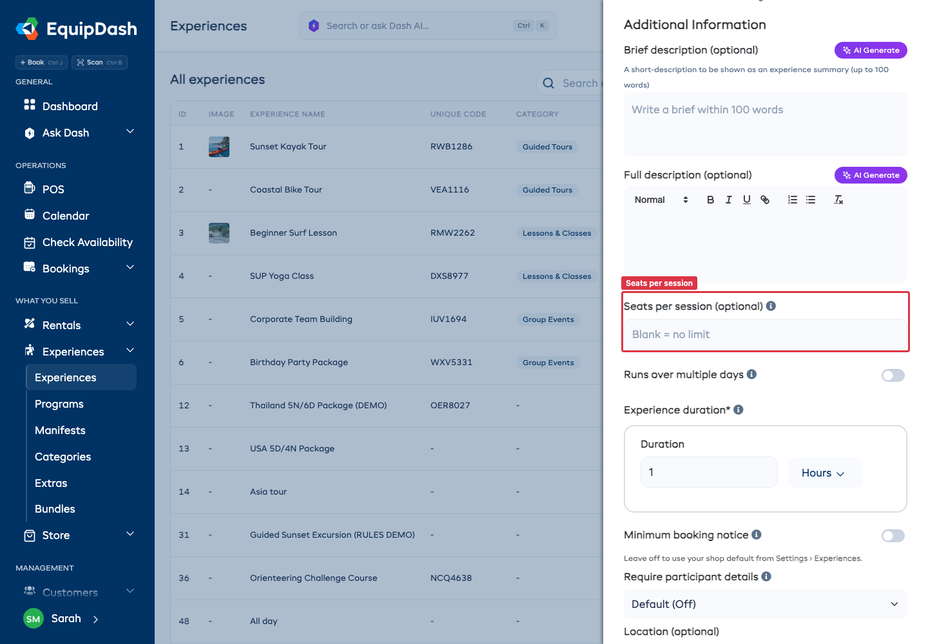
Task: Expand the Store sidebar section
Action: point(130,535)
